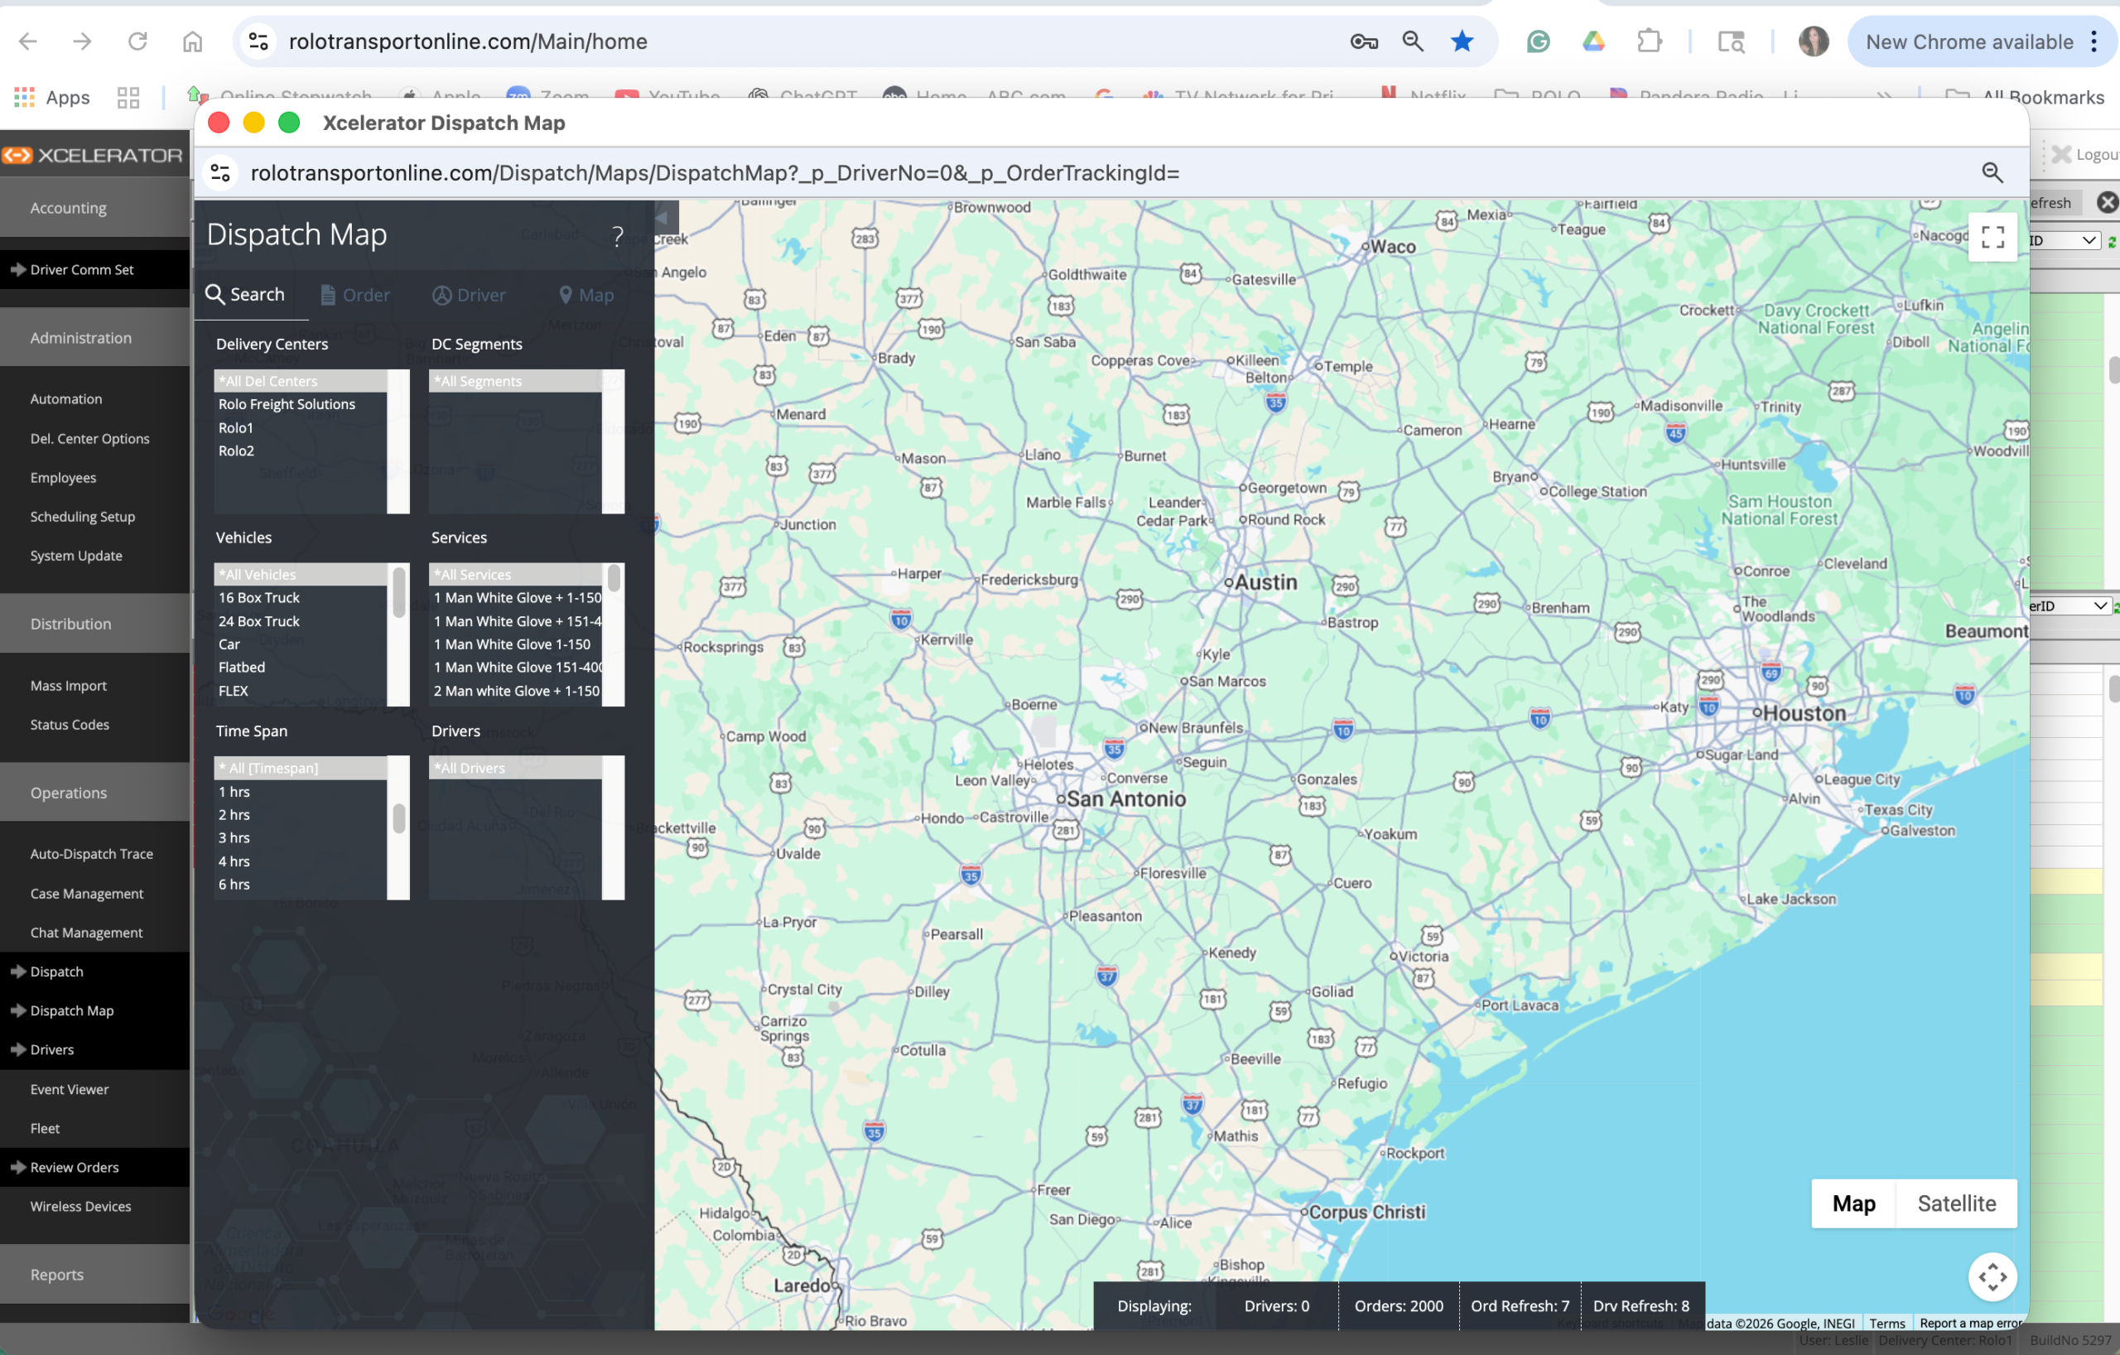Open the ID dropdown behind the map window
2120x1355 pixels.
2065,240
